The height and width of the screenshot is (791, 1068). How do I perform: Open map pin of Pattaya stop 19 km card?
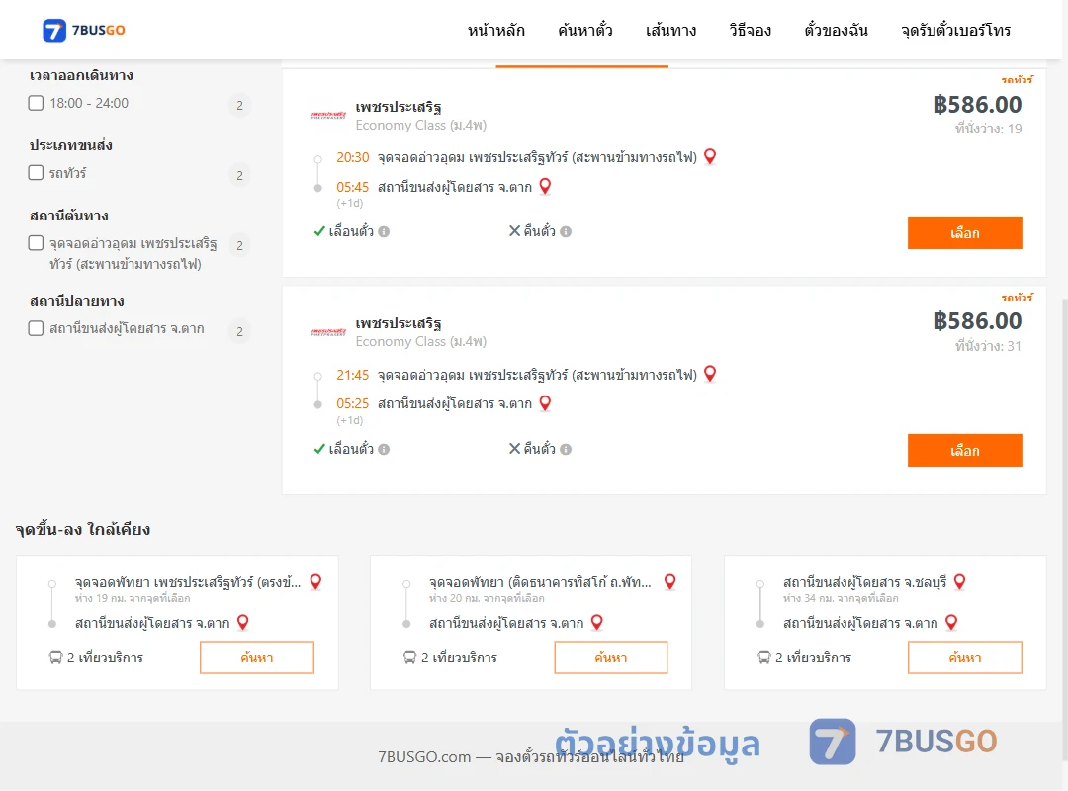[315, 581]
